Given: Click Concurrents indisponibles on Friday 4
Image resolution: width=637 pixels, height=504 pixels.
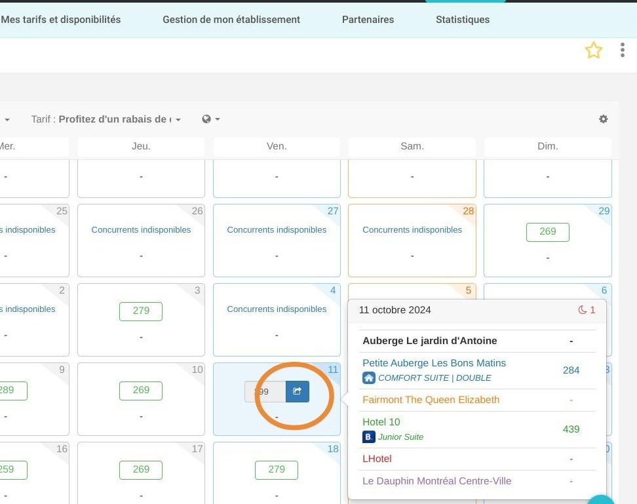Looking at the screenshot, I should coord(277,309).
